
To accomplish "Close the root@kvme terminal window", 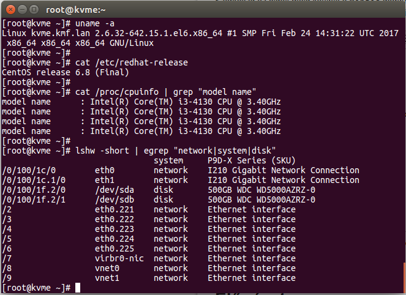I will (9, 9).
